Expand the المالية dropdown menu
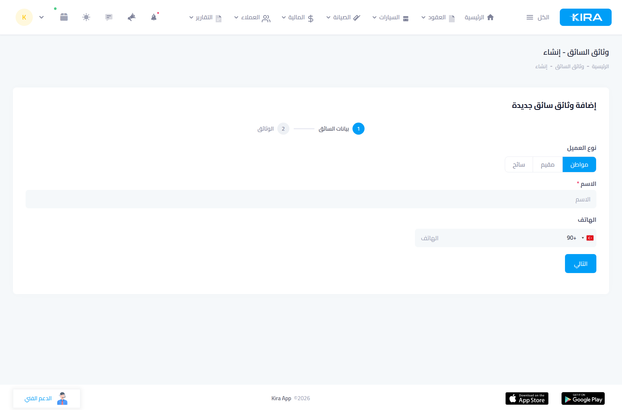Screen dimensions: 622x410 tap(284, 18)
